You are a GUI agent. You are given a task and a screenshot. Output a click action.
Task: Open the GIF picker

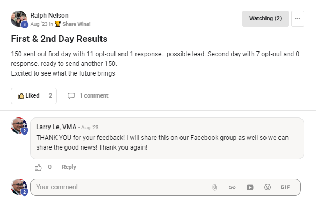point(285,187)
